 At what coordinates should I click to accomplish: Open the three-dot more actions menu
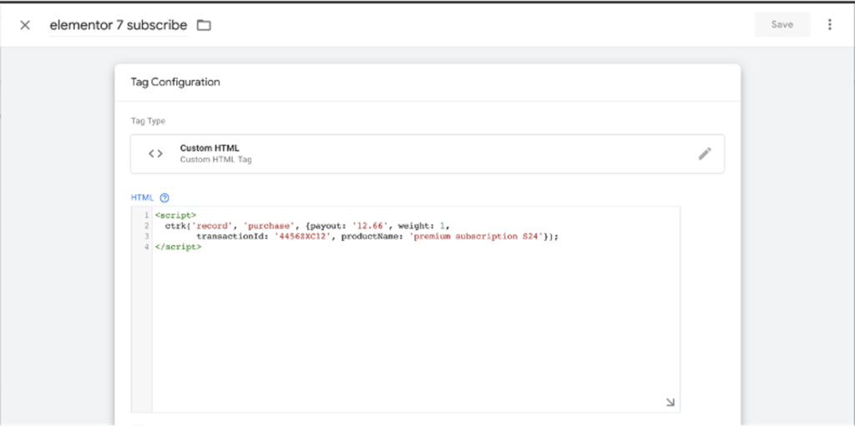coord(829,24)
